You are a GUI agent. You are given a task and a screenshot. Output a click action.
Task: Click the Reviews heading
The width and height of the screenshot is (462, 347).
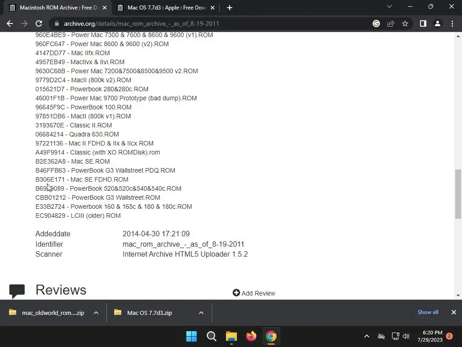click(x=61, y=290)
